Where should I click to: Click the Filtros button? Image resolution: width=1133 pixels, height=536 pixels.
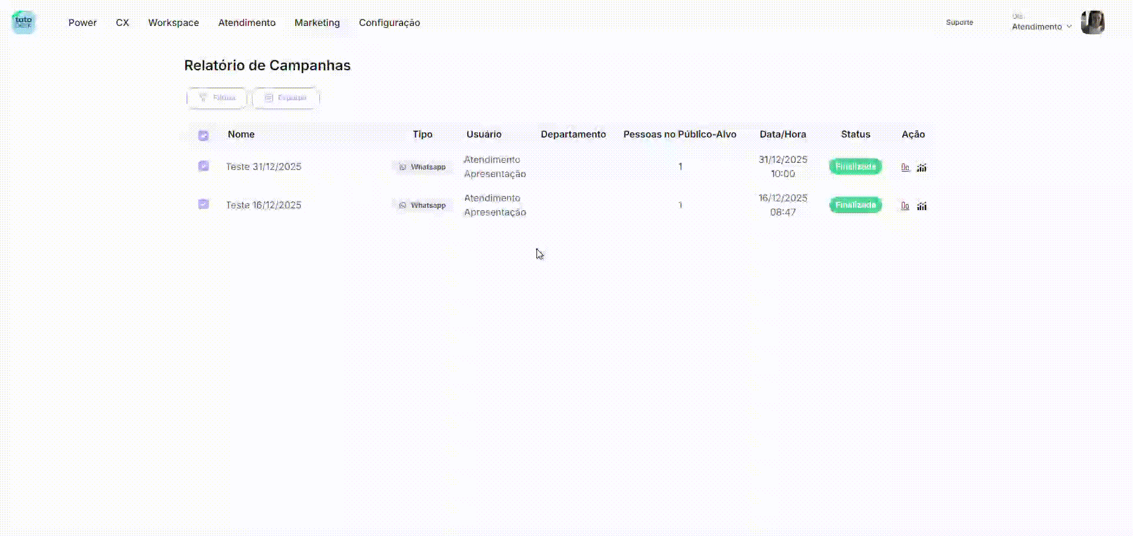[217, 98]
